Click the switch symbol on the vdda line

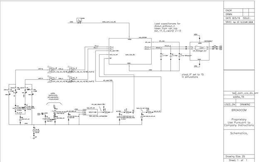(x=79, y=20)
